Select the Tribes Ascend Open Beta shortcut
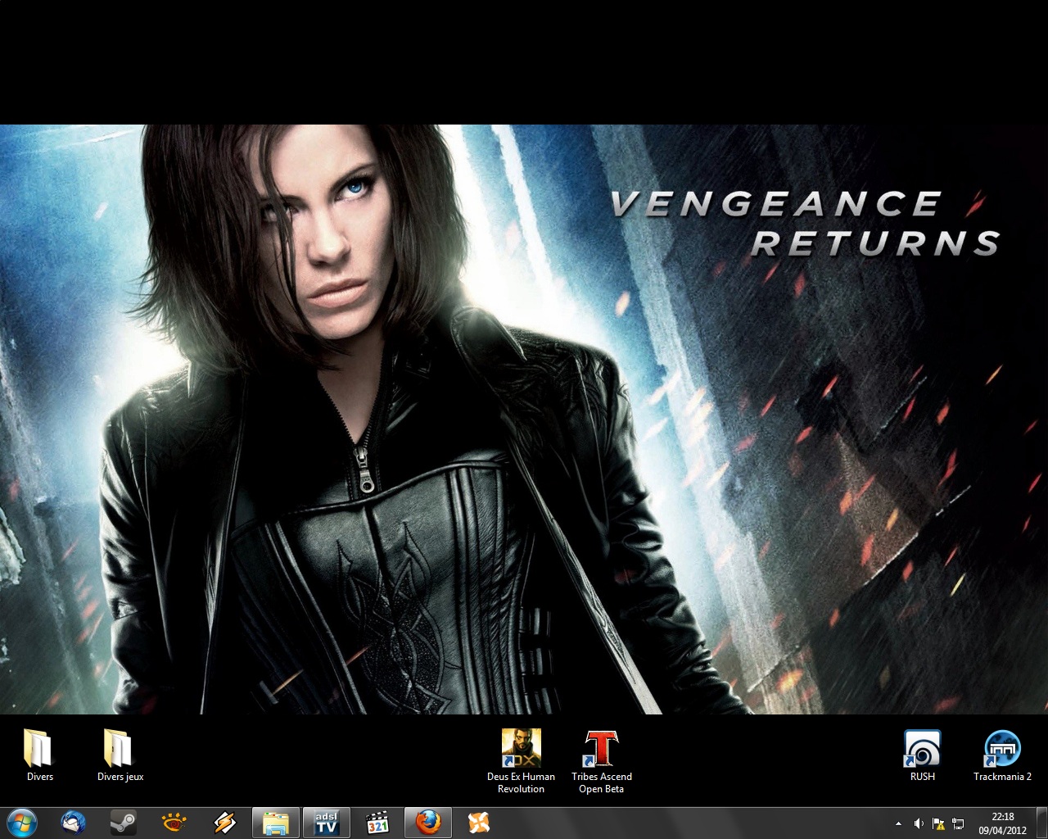This screenshot has height=839, width=1048. click(602, 762)
